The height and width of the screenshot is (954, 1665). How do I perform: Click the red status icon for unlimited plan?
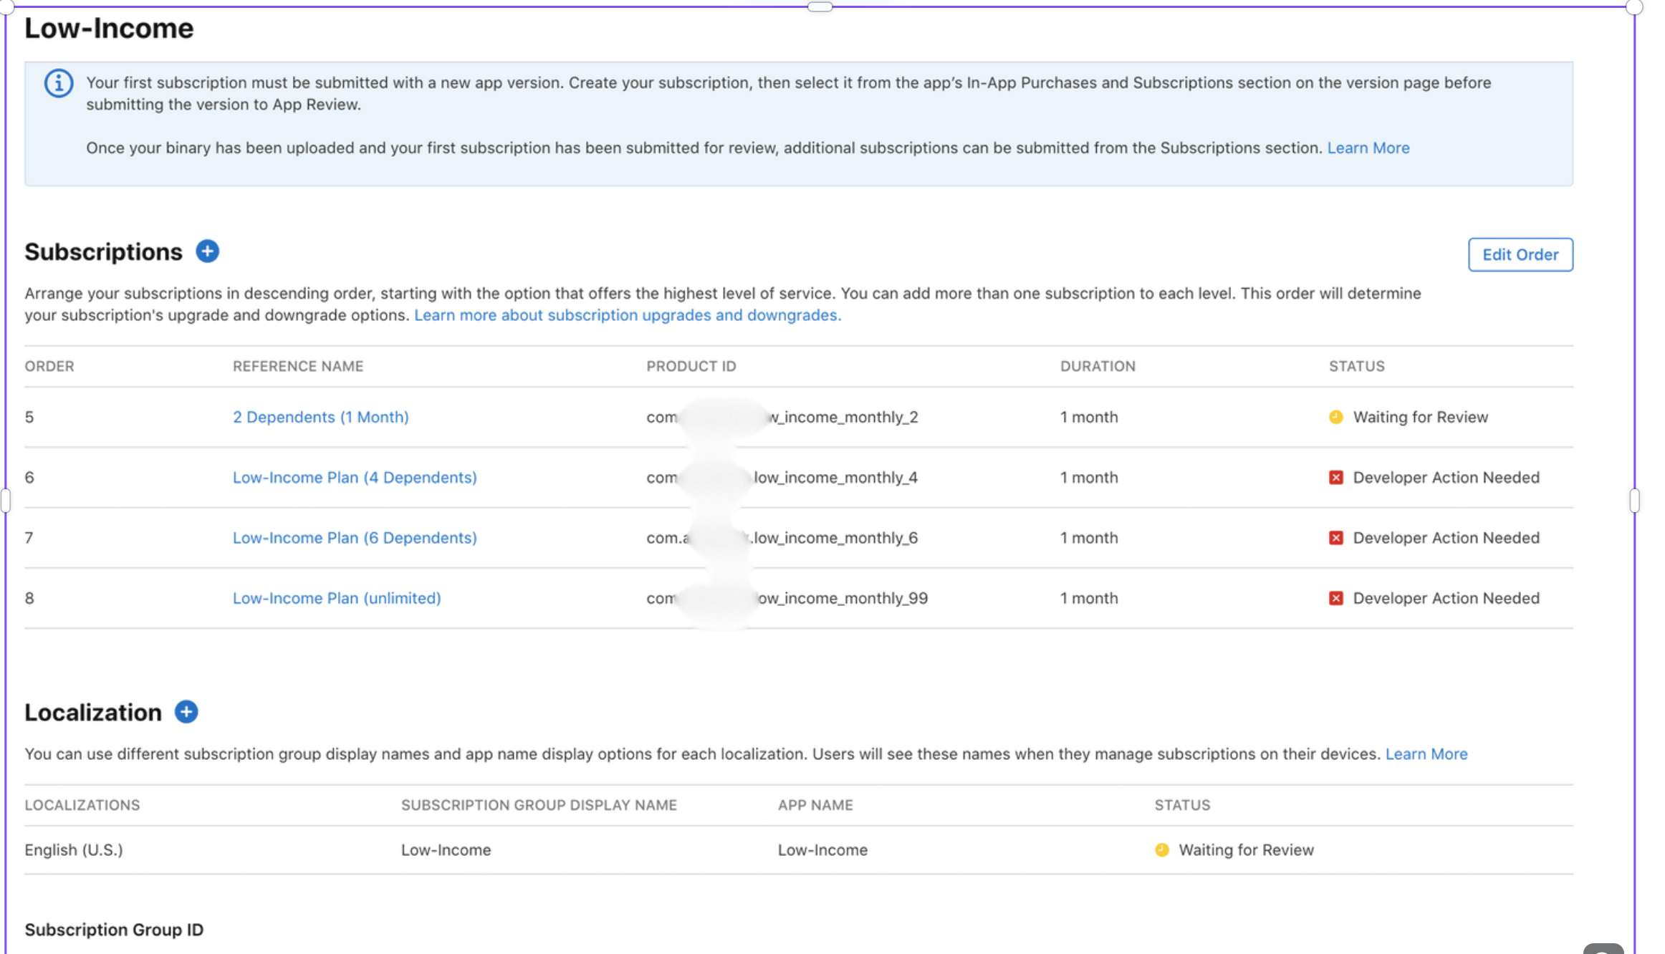coord(1336,598)
